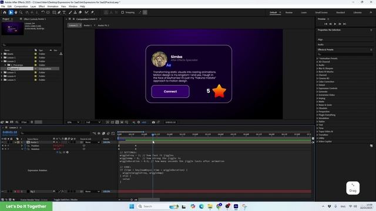
Task: Click the expression pick whip icon
Action: [x=64, y=152]
